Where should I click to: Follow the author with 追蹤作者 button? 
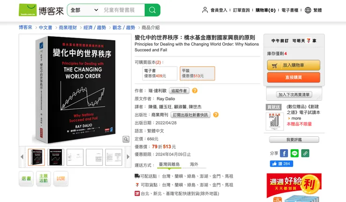click(179, 91)
